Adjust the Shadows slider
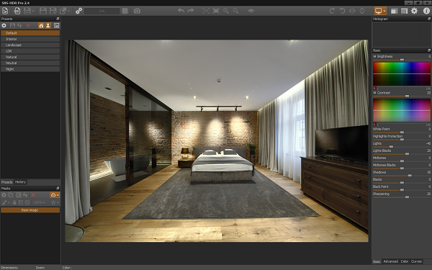 coord(402,175)
